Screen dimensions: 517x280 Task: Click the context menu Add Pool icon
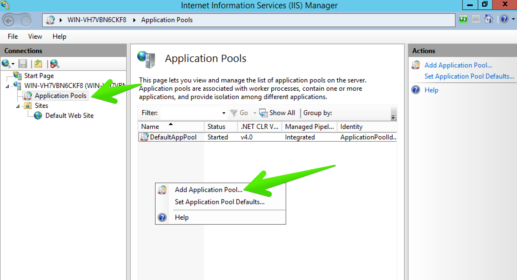coord(162,190)
